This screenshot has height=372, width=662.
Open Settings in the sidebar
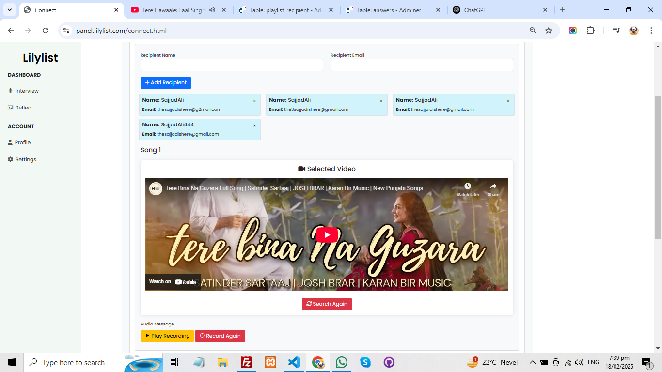pyautogui.click(x=26, y=159)
